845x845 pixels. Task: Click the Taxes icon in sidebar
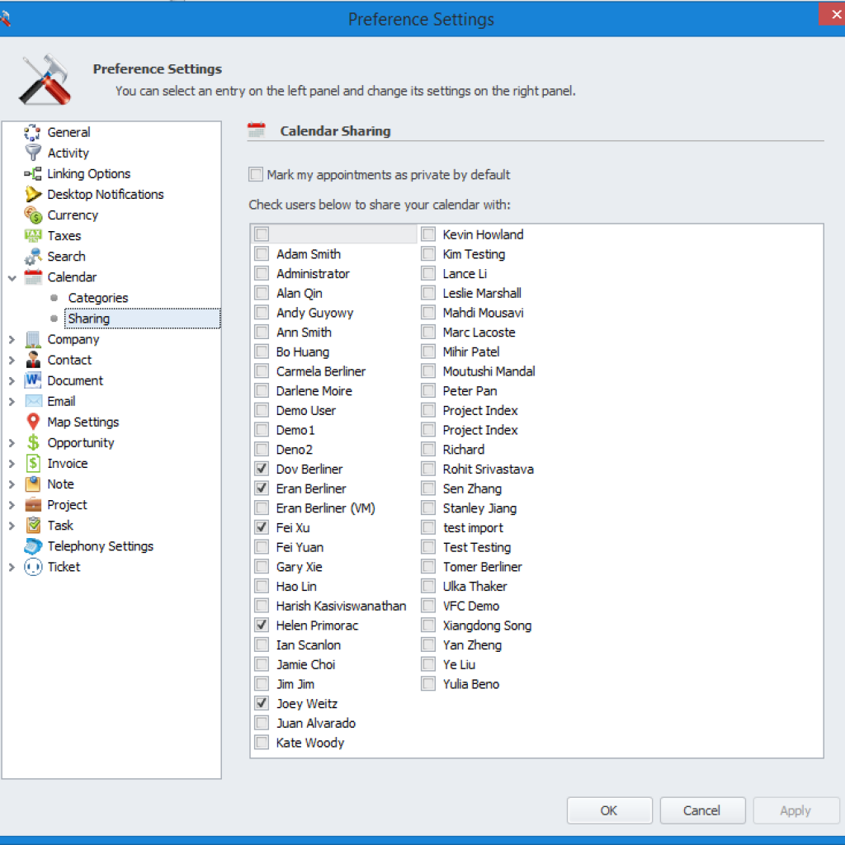(x=33, y=236)
